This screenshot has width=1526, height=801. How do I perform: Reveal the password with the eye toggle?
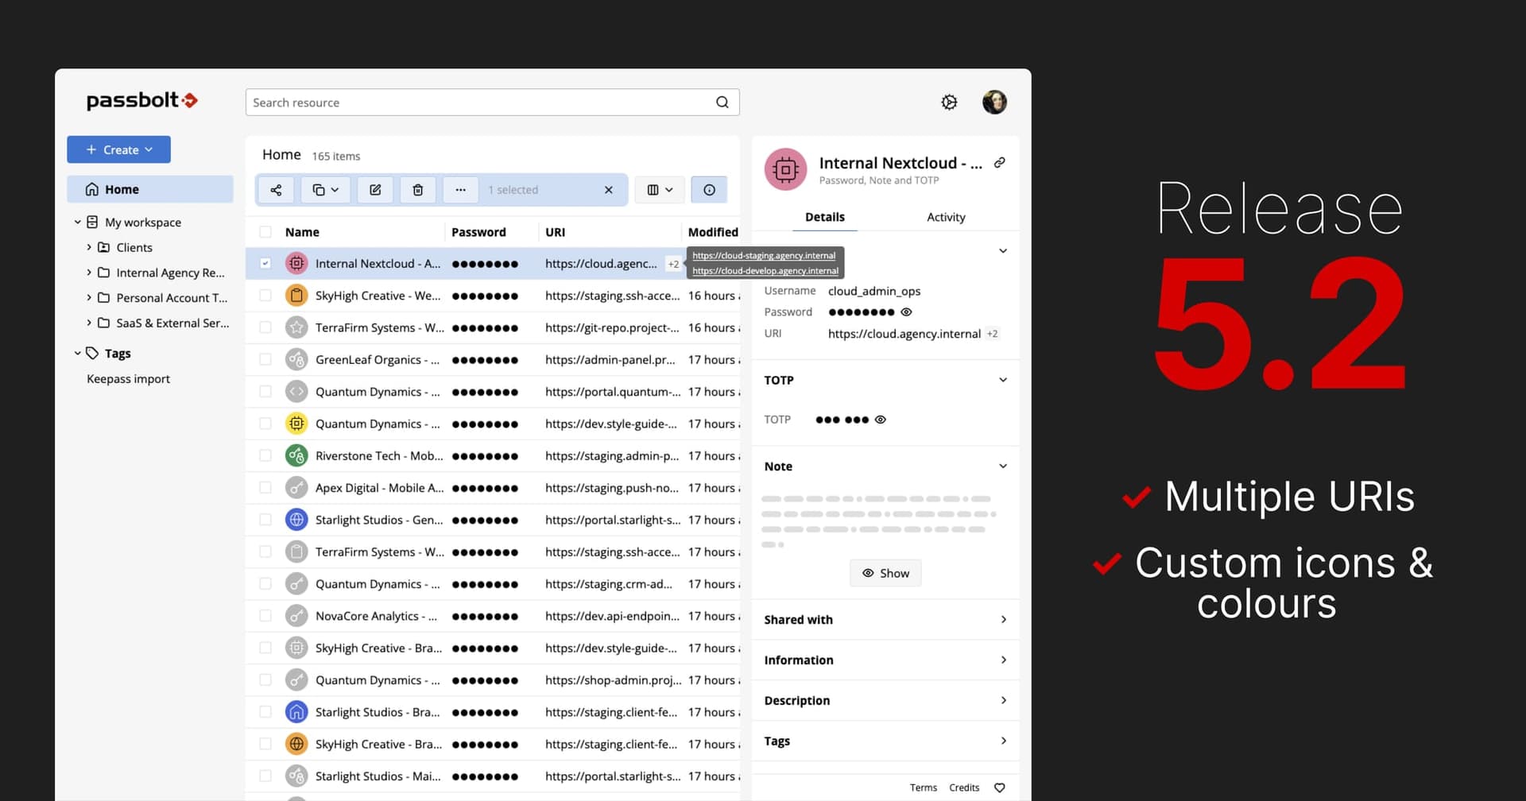coord(907,311)
